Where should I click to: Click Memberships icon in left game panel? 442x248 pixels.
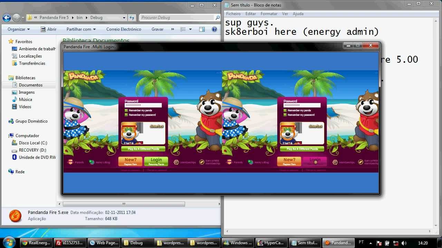tap(176, 162)
